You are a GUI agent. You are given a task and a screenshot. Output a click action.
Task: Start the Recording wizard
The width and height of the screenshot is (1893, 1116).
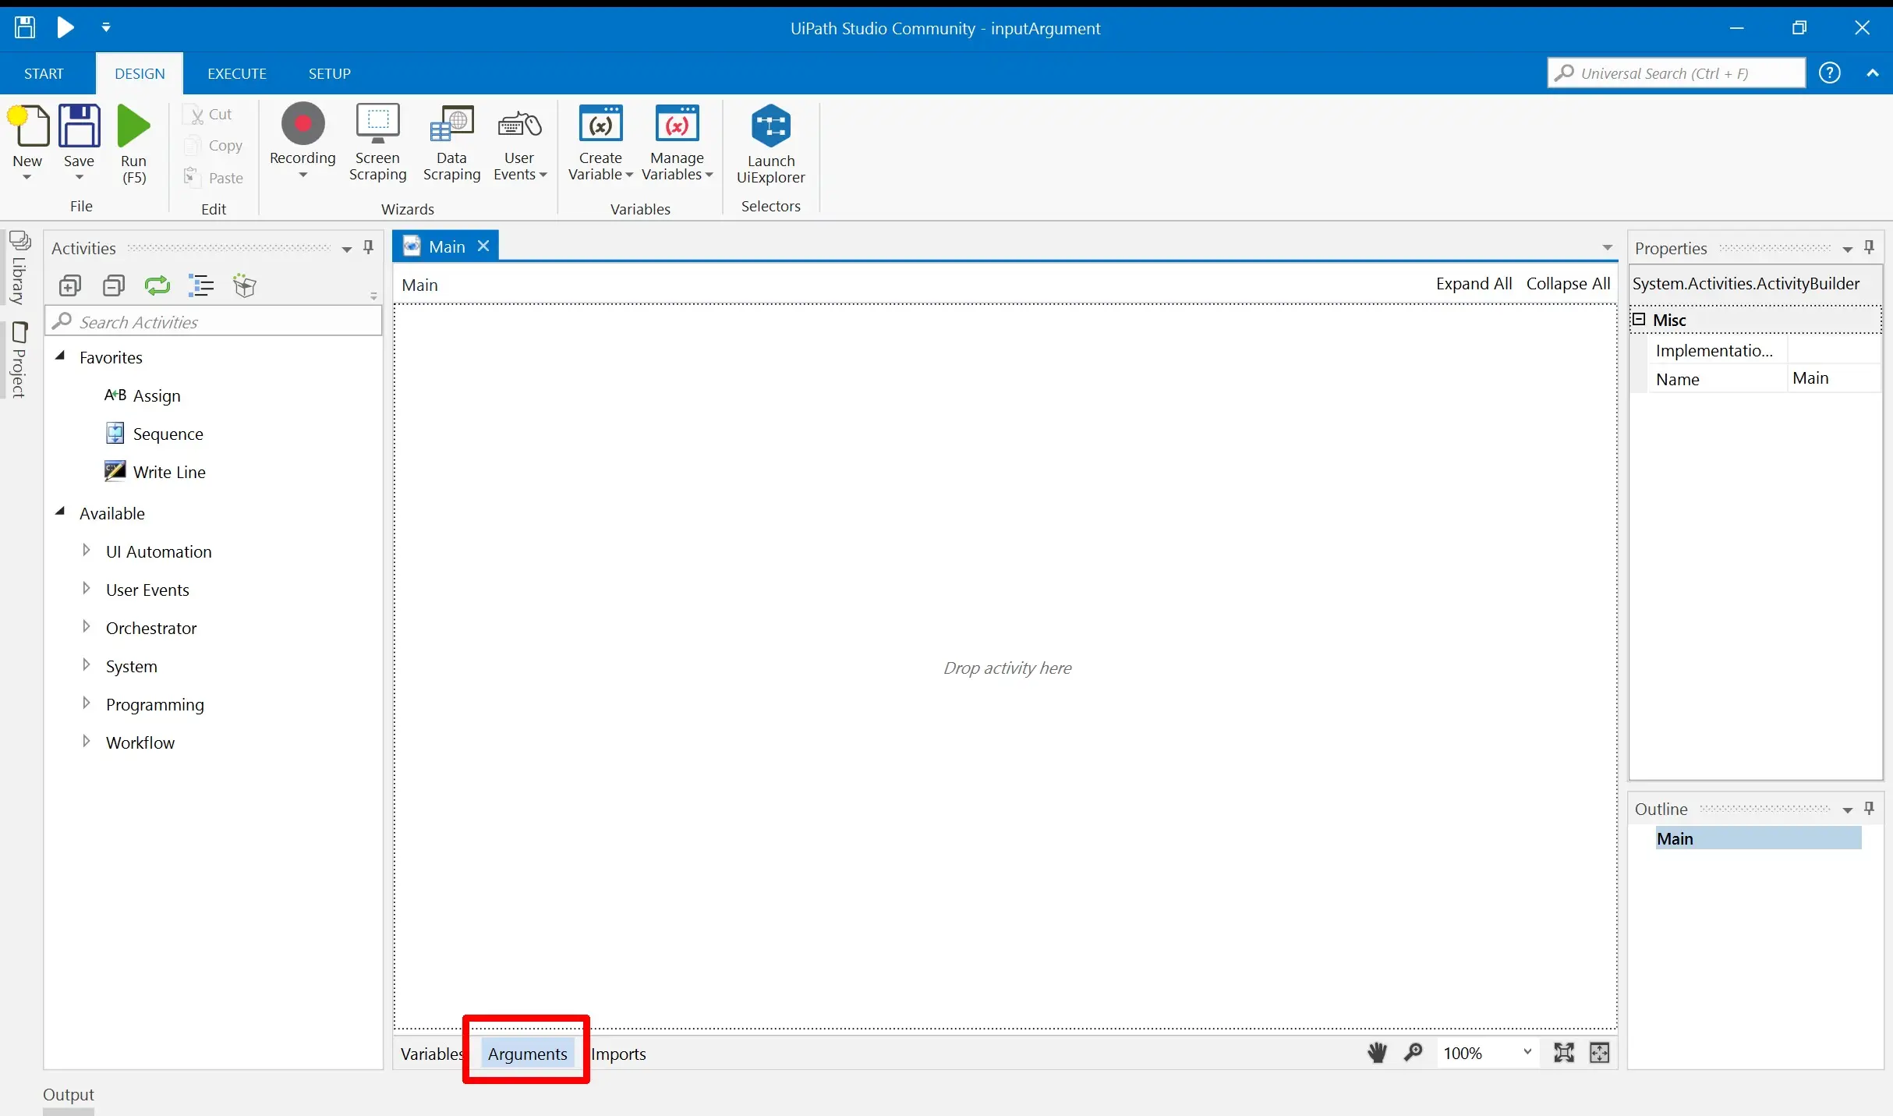pos(303,140)
